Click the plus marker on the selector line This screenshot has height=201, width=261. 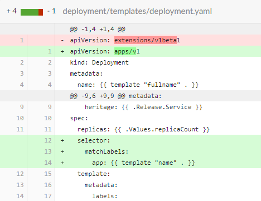click(x=62, y=140)
